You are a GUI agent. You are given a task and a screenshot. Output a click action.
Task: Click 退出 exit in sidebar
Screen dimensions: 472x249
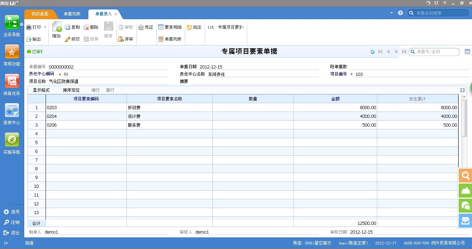pyautogui.click(x=12, y=233)
